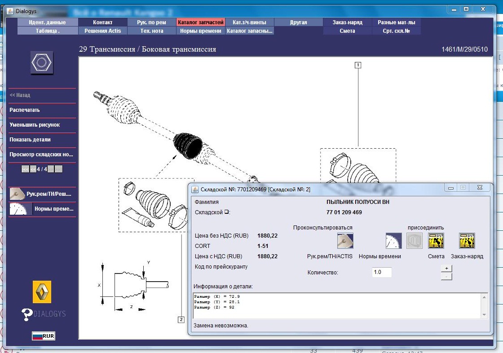Click the down arrow of the part info box scrollbar
The height and width of the screenshot is (353, 503).
coord(484,315)
